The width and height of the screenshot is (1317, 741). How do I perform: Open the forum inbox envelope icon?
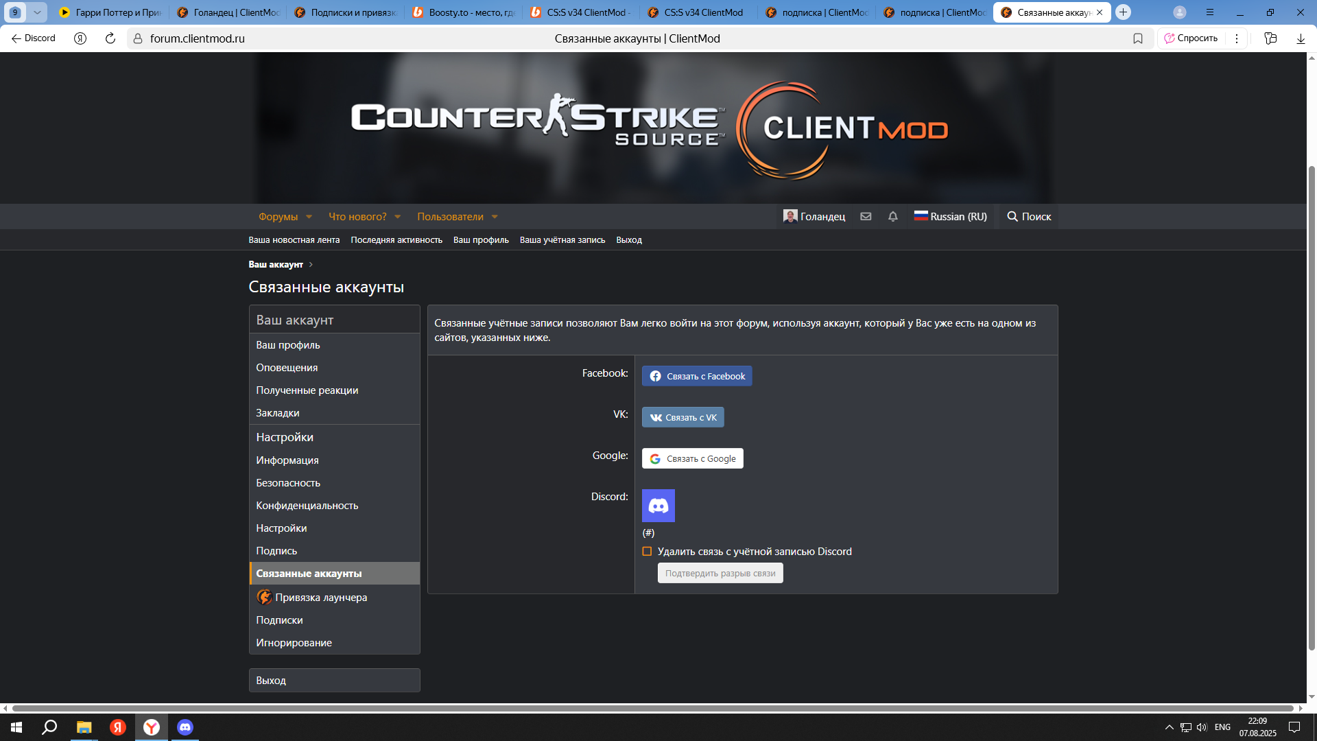(866, 216)
